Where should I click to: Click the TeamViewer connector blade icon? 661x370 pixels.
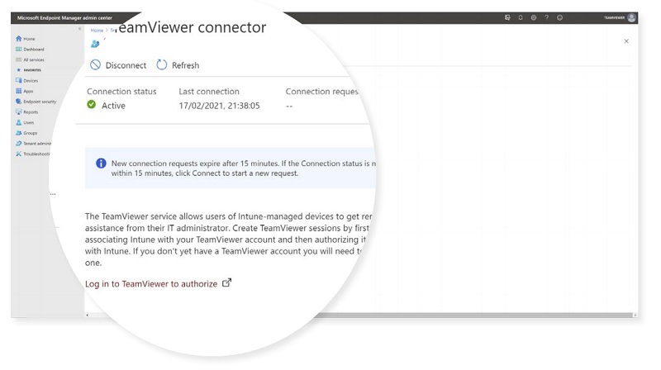coord(95,44)
